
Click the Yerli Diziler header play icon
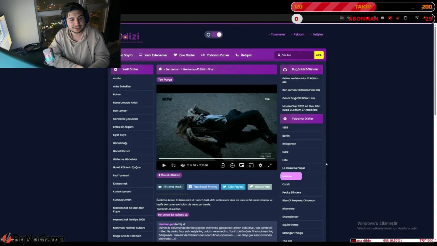coord(115,69)
